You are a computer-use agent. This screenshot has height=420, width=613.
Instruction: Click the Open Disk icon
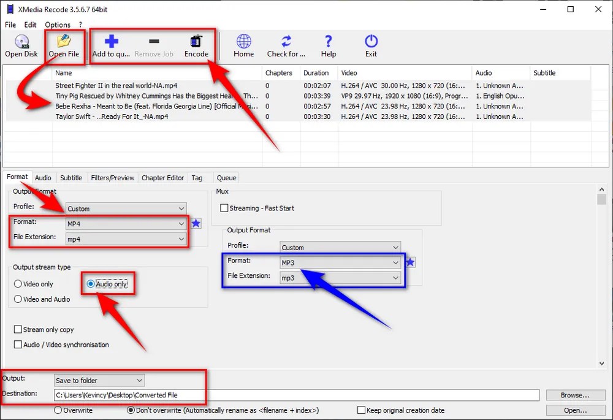tap(21, 44)
